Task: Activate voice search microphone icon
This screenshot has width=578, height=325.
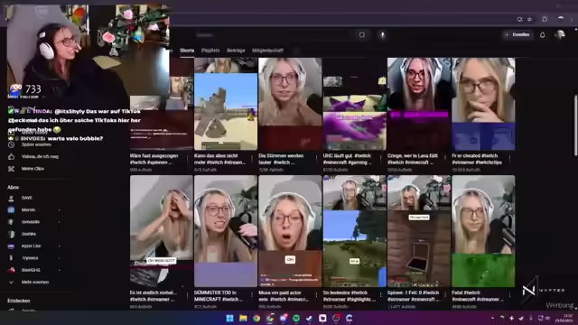Action: click(x=382, y=34)
